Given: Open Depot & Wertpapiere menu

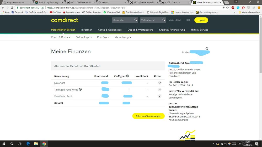Looking at the screenshot, I should point(140,30).
